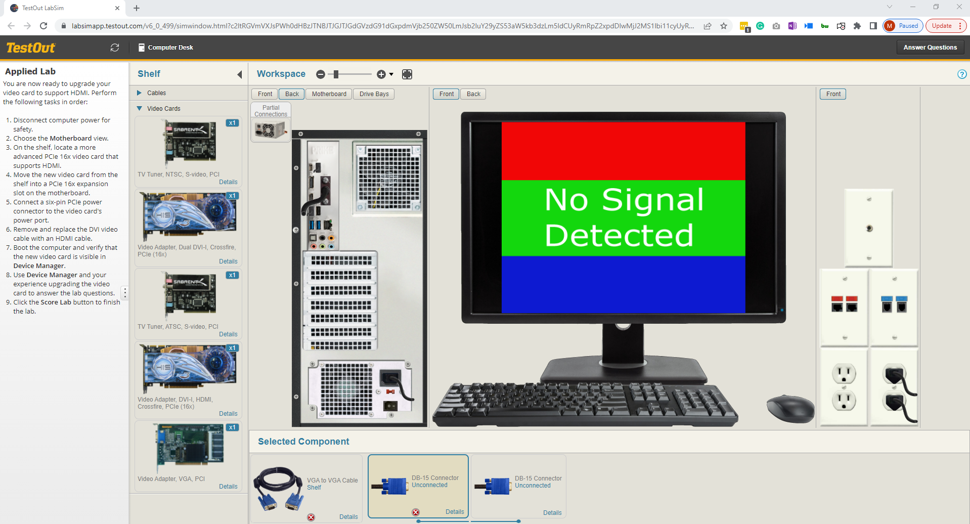
Task: Expand the Cables category
Action: [x=139, y=93]
